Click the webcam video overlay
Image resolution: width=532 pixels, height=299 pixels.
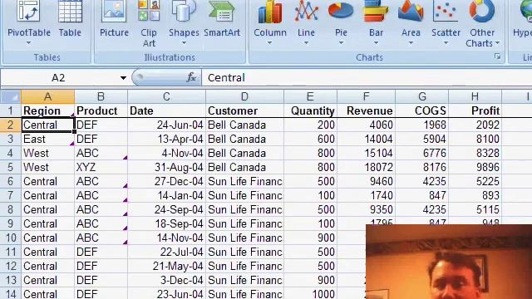pos(449,262)
